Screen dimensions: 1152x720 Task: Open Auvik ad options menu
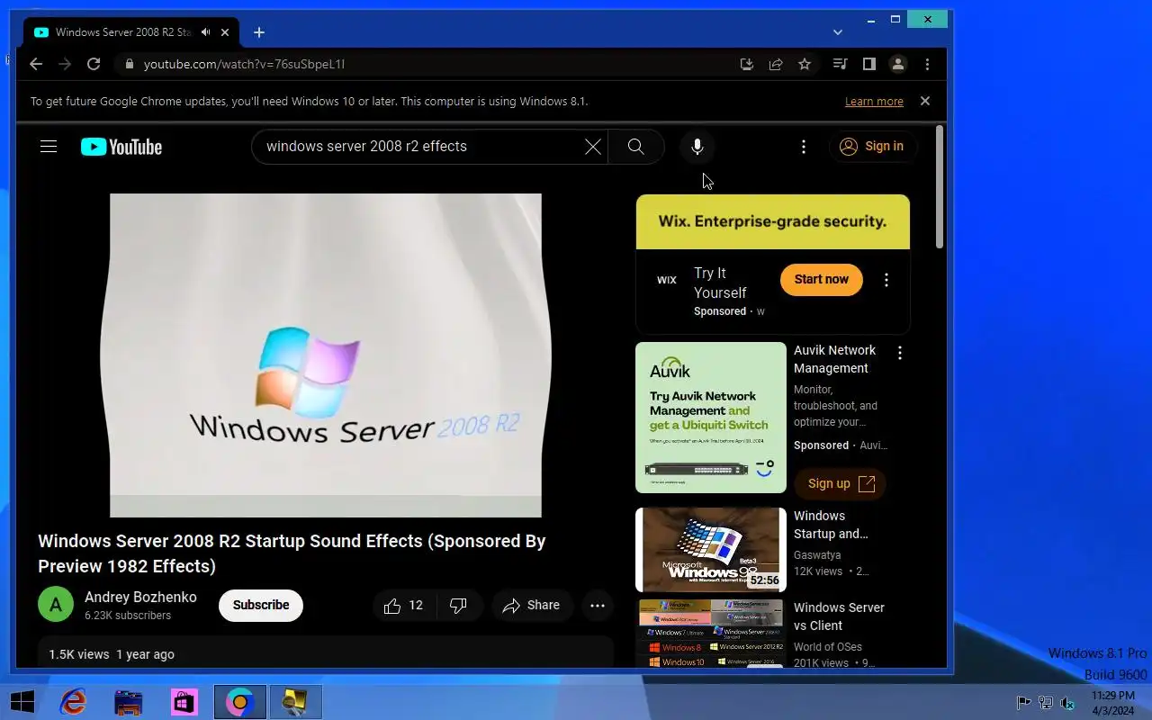(x=900, y=352)
